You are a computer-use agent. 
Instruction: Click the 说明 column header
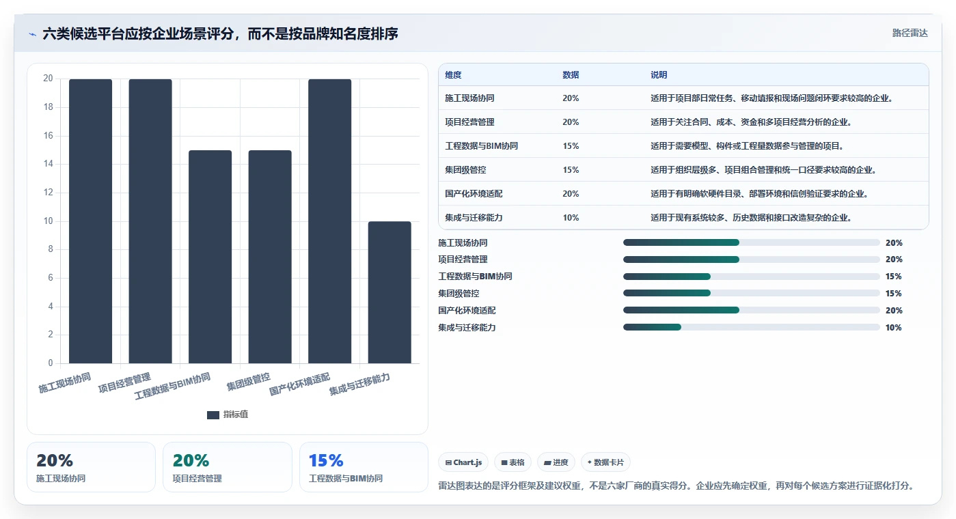tap(659, 75)
